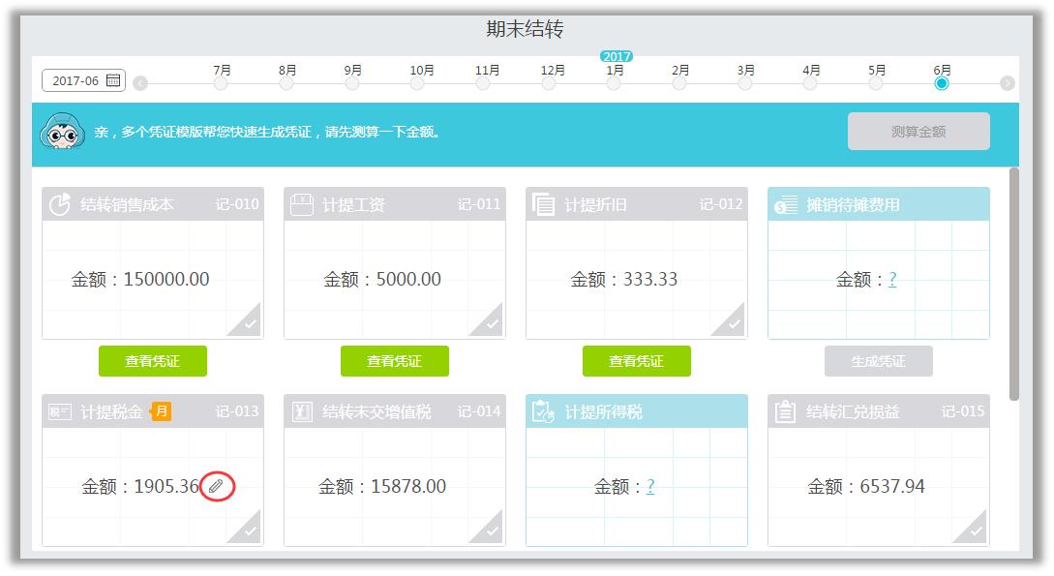Select 12月 on the month timeline
Screen dimensions: 1054x576
pos(549,85)
